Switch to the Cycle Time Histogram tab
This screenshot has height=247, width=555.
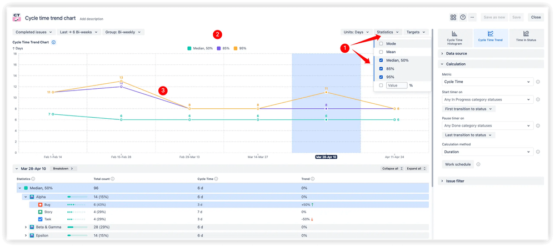click(454, 37)
